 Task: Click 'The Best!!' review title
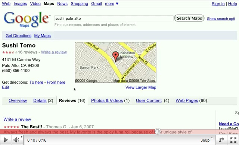point(31,127)
